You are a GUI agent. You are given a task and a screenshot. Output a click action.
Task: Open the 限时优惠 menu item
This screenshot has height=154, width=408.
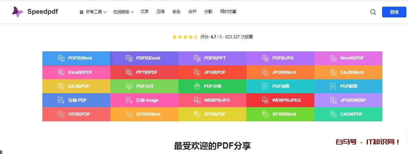click(x=228, y=12)
